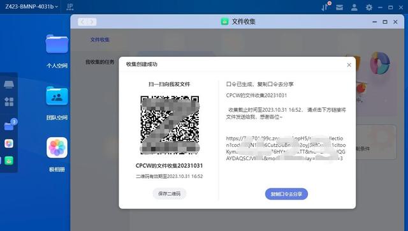Minimize the 文件收集 window
Image resolution: width=408 pixels, height=231 pixels.
point(375,22)
